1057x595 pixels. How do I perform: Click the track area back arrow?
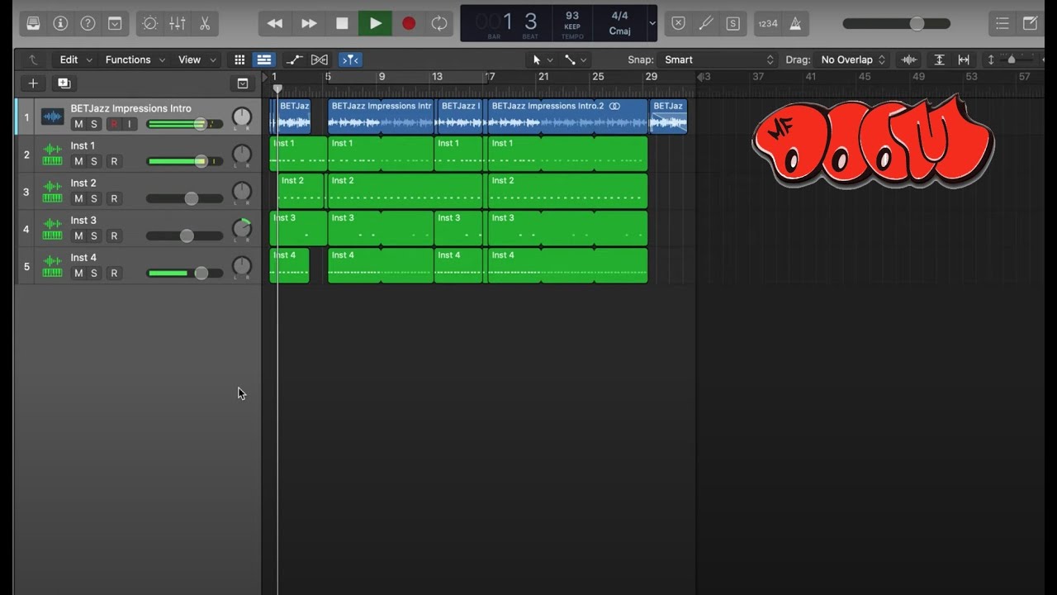pyautogui.click(x=33, y=59)
